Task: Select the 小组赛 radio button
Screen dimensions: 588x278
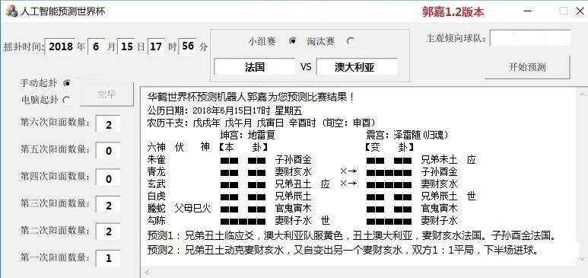Action: 294,41
